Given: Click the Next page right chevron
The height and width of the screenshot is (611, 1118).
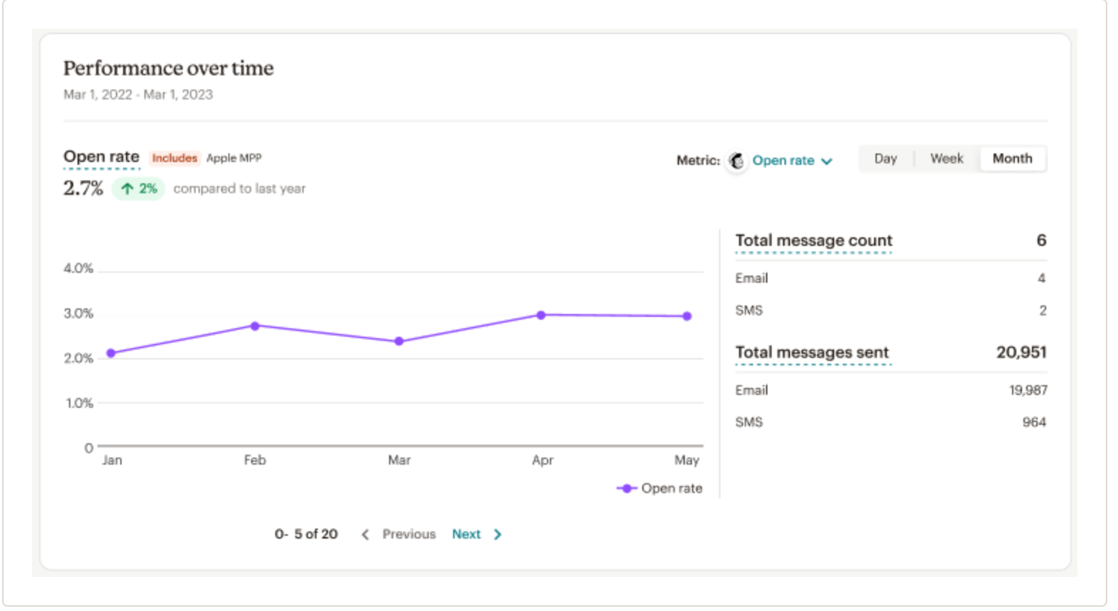Looking at the screenshot, I should tap(498, 534).
